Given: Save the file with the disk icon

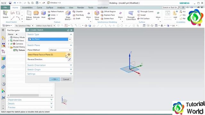Looking at the screenshot, I should coord(10,3).
